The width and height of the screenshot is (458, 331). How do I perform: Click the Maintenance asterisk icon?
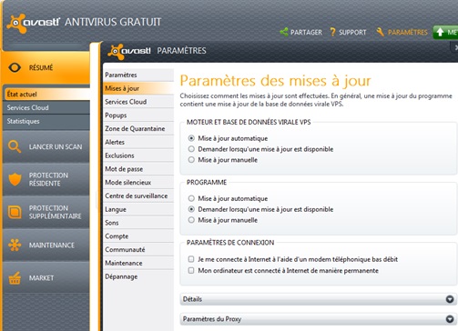tap(15, 245)
